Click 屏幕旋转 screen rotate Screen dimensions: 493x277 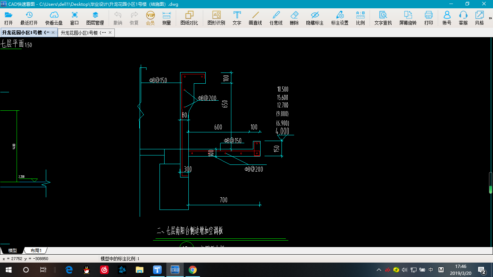(408, 18)
